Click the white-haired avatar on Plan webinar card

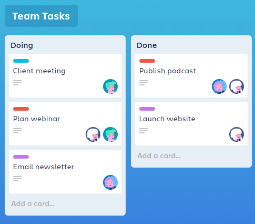[93, 134]
